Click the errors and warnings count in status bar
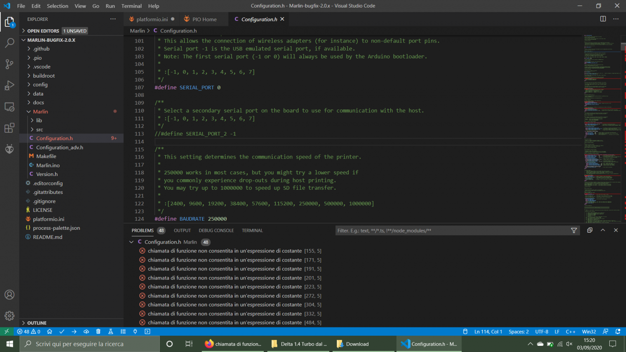This screenshot has width=626, height=352. [29, 332]
